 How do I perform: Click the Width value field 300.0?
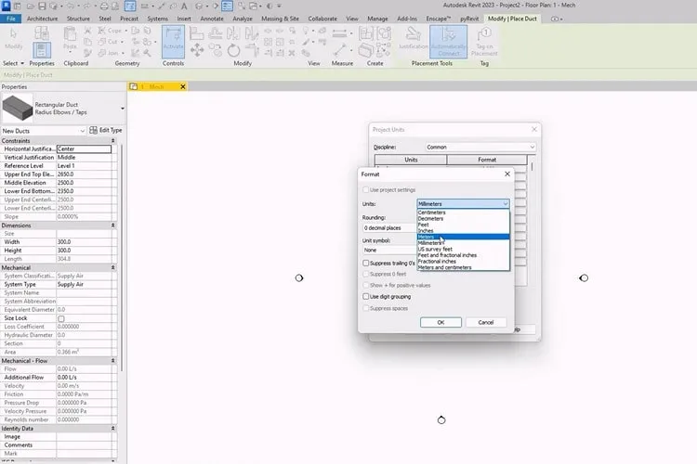(84, 242)
